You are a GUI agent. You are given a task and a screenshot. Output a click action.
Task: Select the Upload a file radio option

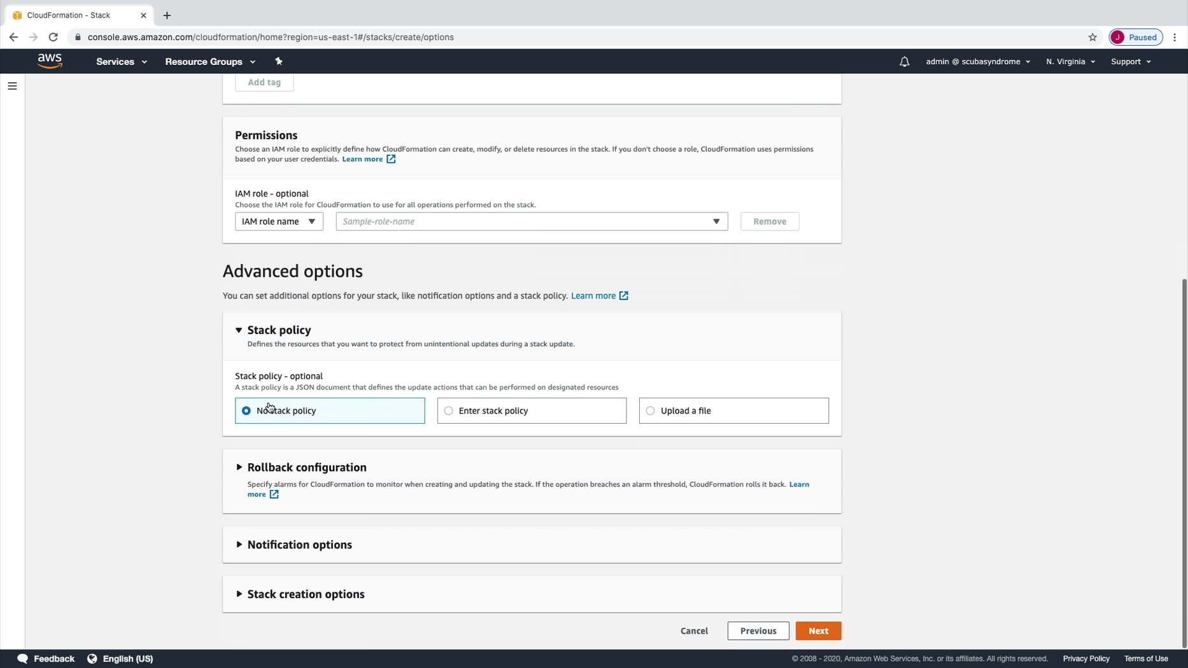pyautogui.click(x=650, y=411)
